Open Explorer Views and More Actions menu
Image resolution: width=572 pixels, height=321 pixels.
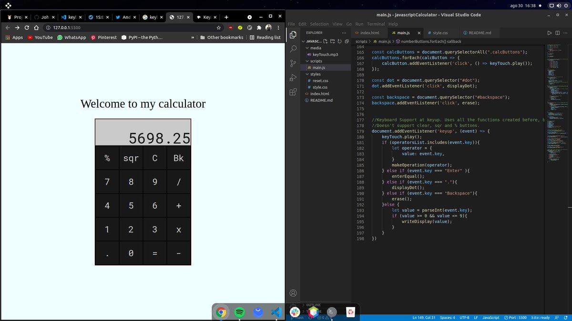coord(344,33)
